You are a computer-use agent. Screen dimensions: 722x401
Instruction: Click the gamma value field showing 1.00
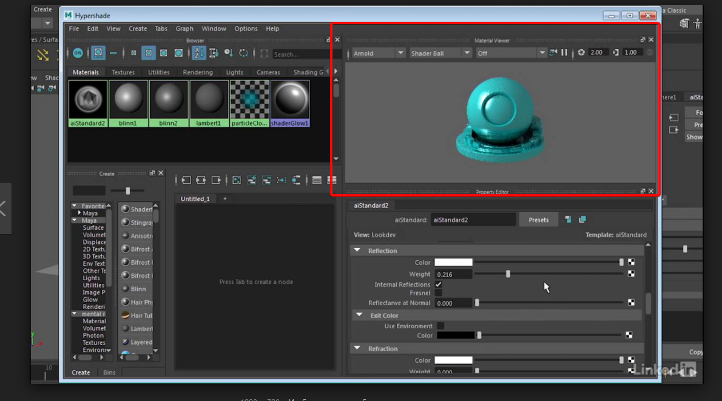(633, 53)
